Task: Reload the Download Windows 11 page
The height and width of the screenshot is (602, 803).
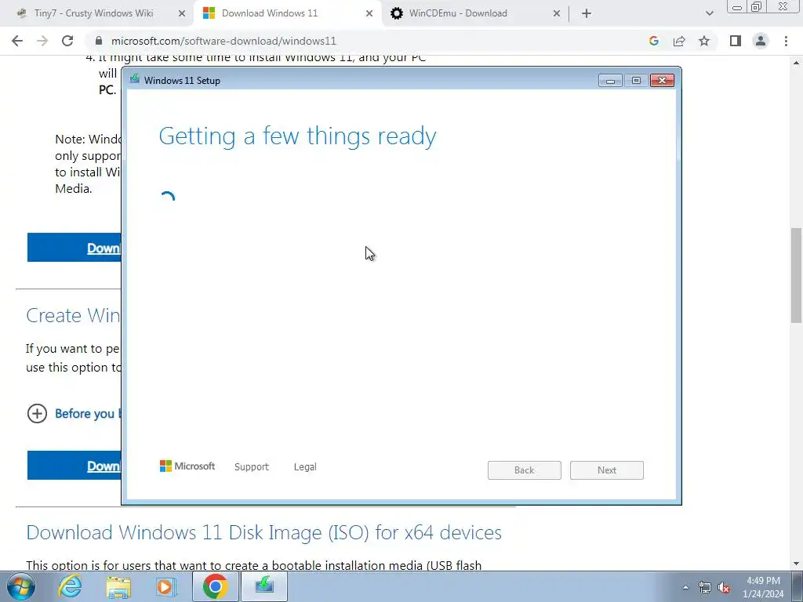Action: (67, 41)
